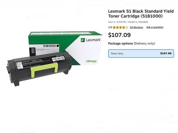The width and height of the screenshot is (178, 133).
Task: Click the fourth filled rating star
Action: coord(123,27)
